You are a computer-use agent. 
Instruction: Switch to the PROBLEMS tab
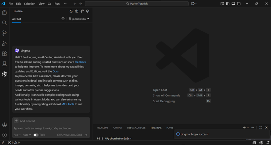click(103, 128)
